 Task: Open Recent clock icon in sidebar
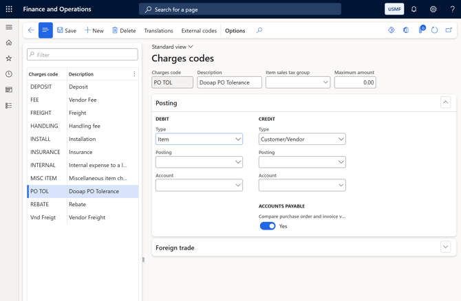(9, 74)
